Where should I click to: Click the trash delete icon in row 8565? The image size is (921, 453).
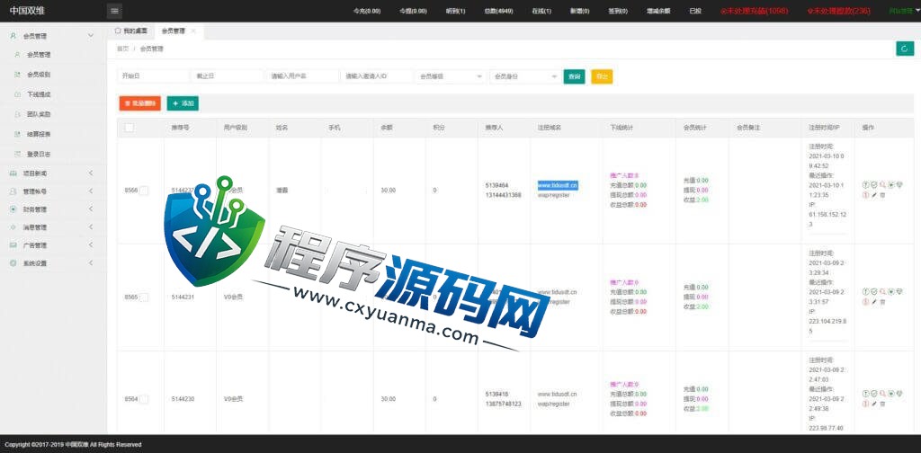coord(882,302)
